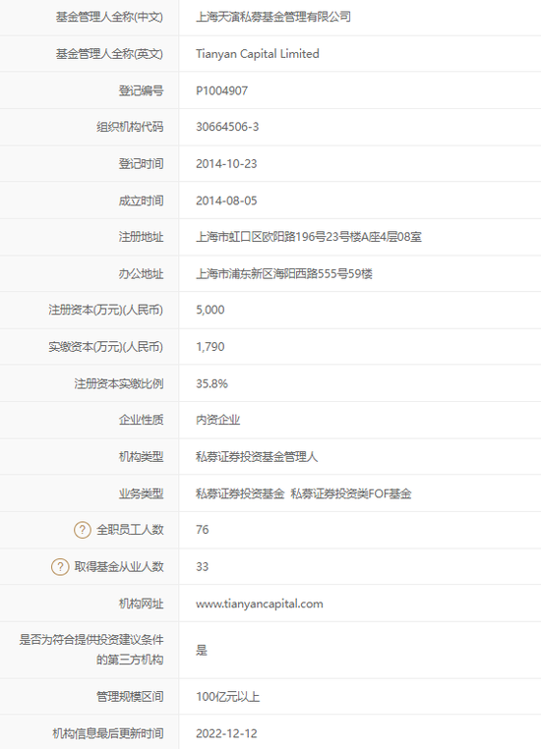The height and width of the screenshot is (749, 541).
Task: Click business type 私募证券投资基金
Action: coord(240,493)
